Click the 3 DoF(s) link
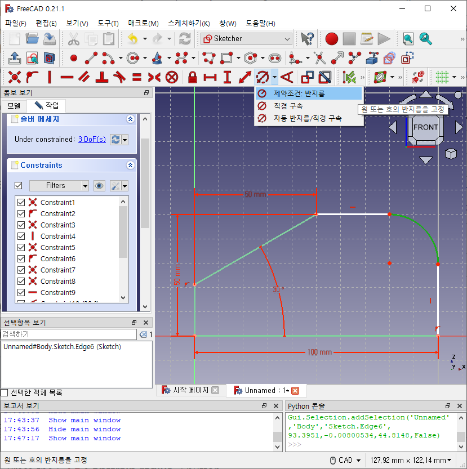 click(92, 140)
